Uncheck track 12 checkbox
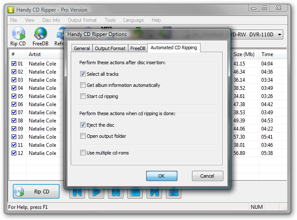297x220 pixels. click(x=14, y=153)
